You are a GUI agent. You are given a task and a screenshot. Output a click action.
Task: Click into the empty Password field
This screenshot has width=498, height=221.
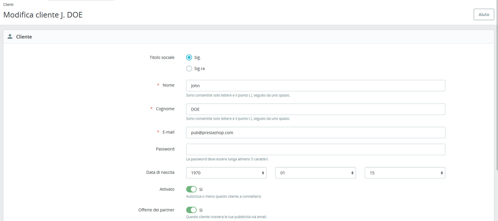click(x=316, y=149)
